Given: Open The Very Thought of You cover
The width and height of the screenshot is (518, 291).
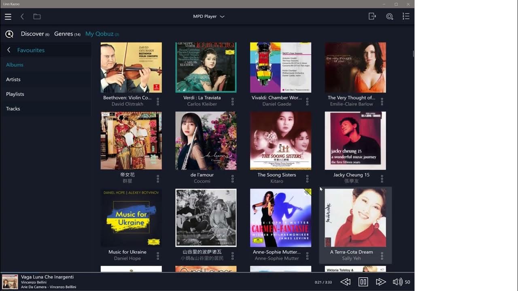Looking at the screenshot, I should click(355, 67).
